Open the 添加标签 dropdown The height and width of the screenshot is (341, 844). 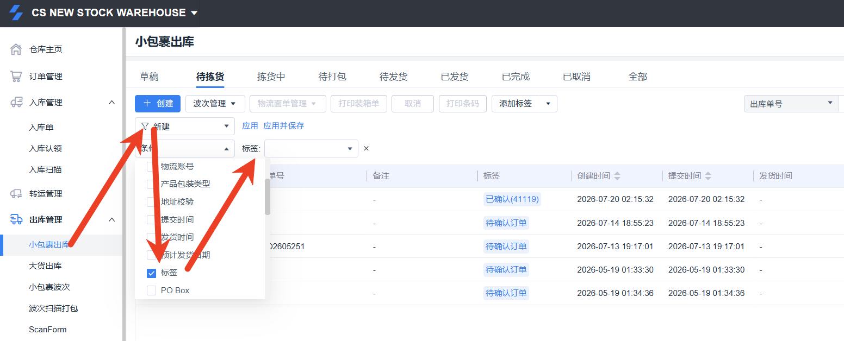[524, 103]
